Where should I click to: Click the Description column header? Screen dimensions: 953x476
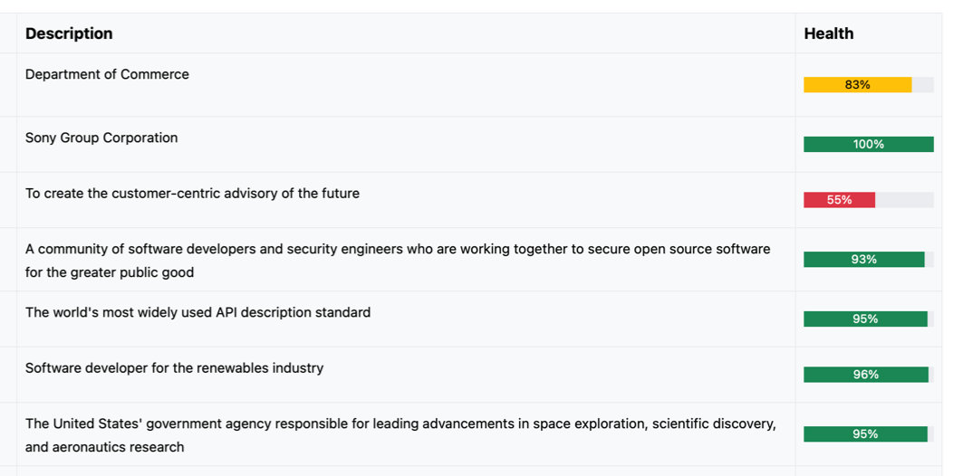69,33
